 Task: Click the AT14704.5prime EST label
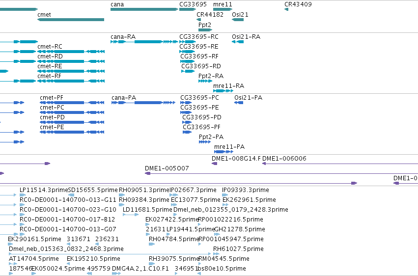tap(34, 259)
